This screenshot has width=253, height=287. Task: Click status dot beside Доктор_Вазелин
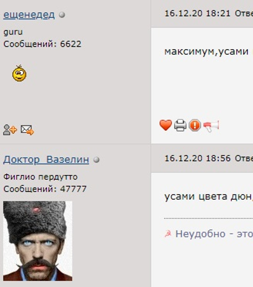(96, 159)
